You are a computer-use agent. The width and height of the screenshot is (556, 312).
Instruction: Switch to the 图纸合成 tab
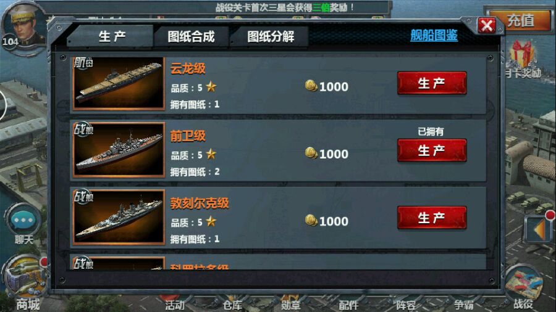coord(191,36)
